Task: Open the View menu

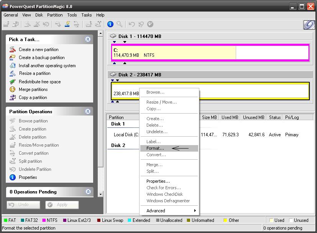Action: click(26, 15)
